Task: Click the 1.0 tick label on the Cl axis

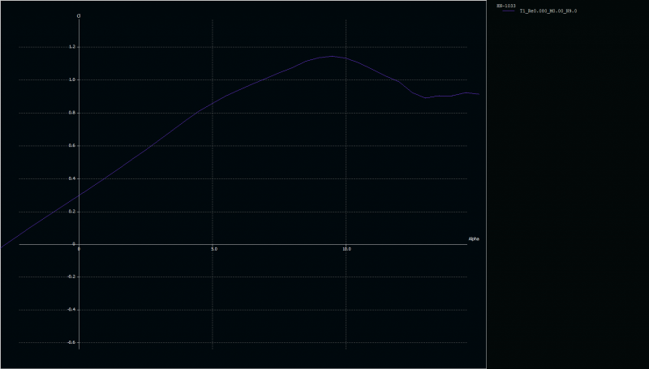Action: pyautogui.click(x=72, y=79)
